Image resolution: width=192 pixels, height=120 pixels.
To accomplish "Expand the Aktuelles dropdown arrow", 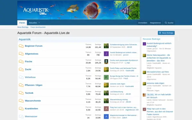I will tap(39, 23).
